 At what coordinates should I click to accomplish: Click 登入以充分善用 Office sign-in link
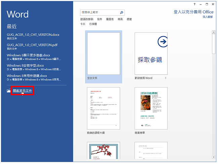193,12
